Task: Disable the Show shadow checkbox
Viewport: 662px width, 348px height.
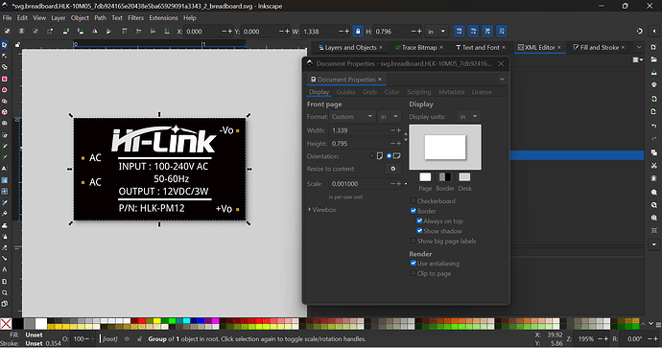Action: (419, 231)
